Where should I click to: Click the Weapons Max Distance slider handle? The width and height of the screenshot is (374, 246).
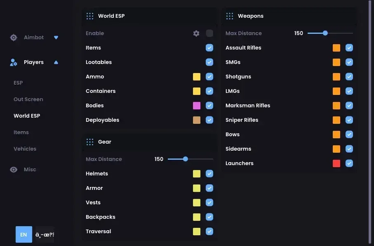[325, 33]
